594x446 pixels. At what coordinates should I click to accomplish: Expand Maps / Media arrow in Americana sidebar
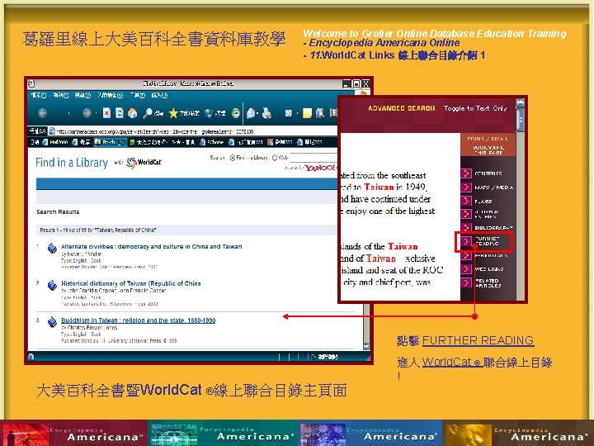click(x=466, y=187)
